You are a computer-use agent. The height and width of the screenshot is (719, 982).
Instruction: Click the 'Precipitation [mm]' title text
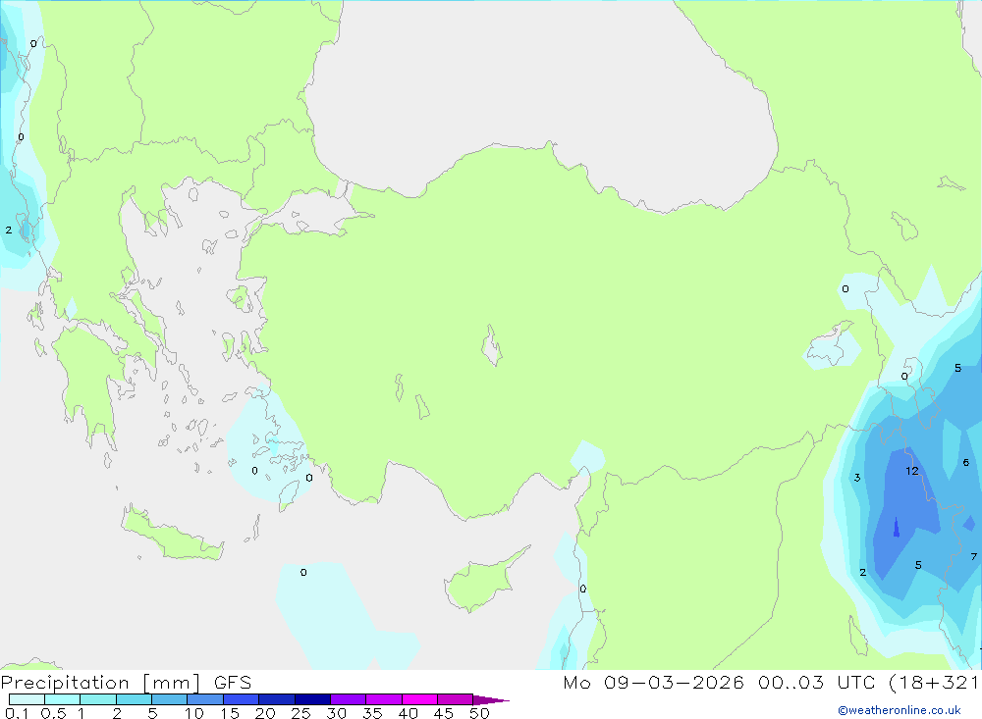(x=101, y=683)
